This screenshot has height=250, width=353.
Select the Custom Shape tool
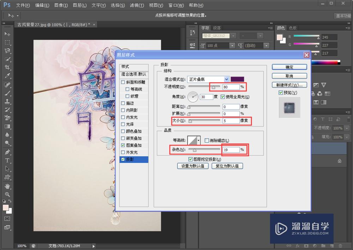(x=7, y=177)
